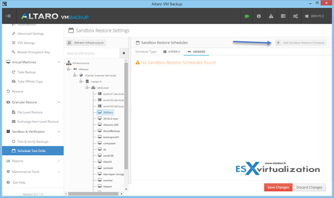Select the outlook virtual machine

[x=105, y=168]
